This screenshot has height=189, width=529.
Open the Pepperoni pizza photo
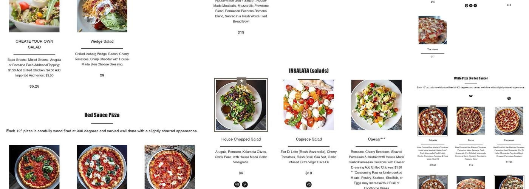click(x=509, y=121)
